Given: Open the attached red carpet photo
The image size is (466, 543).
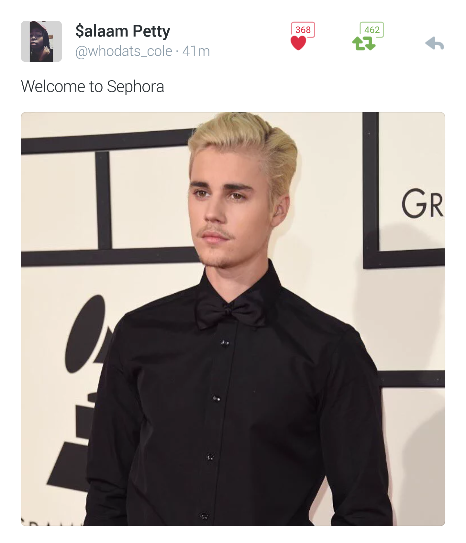Looking at the screenshot, I should (x=233, y=319).
